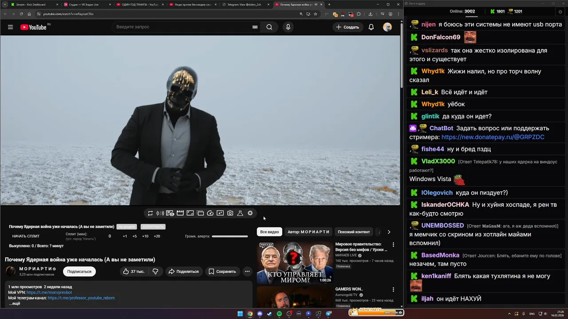The height and width of the screenshot is (319, 568).
Task: Select the Автор: МОРИАРТИ filter chip
Action: 308,232
